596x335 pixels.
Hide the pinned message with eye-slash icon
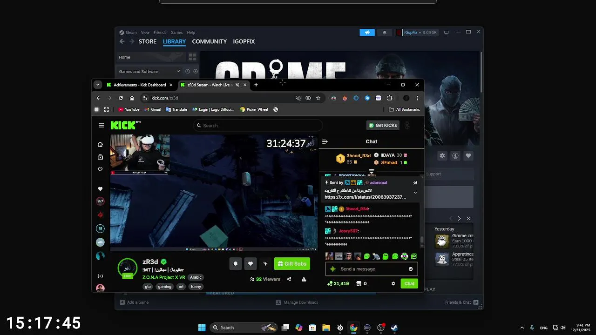(415, 183)
